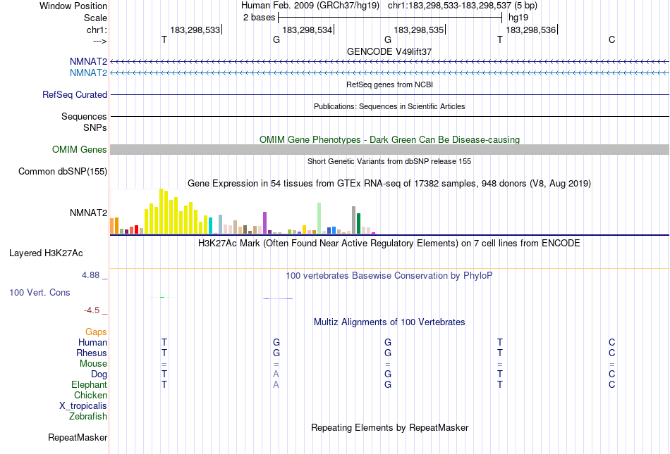Open the GTEx Gene Expression track title

389,184
